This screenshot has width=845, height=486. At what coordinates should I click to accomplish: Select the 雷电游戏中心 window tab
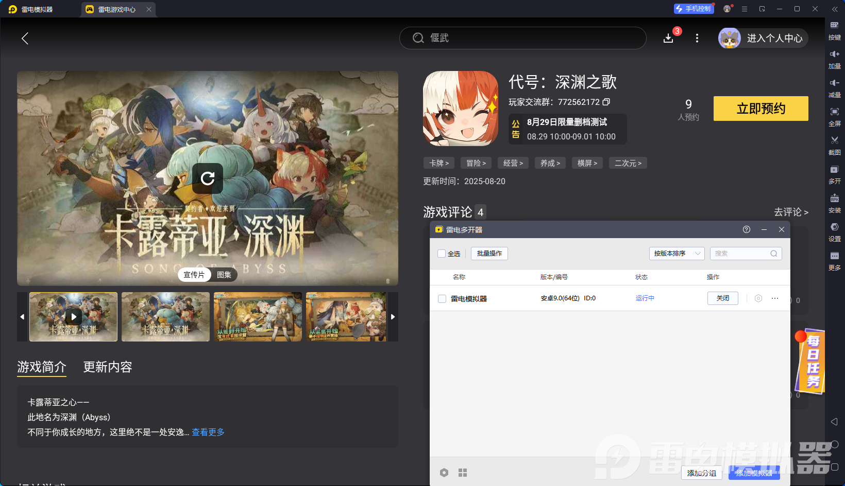coord(117,9)
